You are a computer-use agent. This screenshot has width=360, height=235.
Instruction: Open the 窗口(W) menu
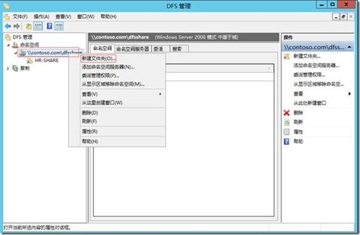pos(86,17)
